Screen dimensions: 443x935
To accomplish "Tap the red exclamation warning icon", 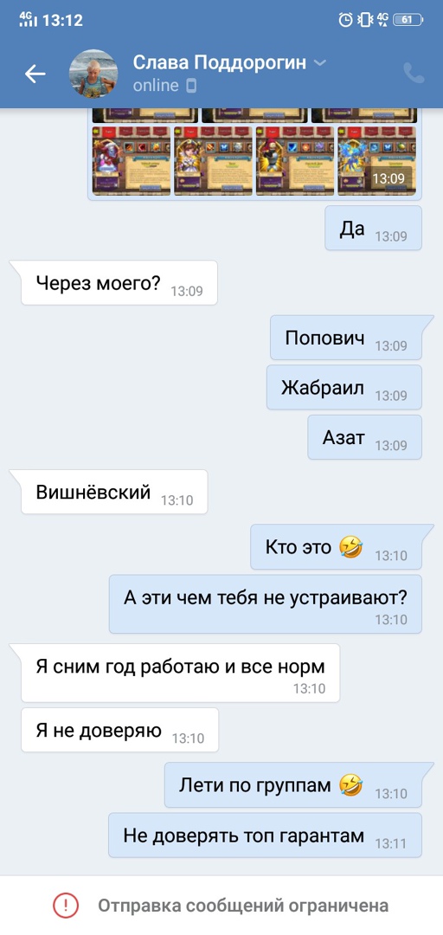I will [x=66, y=906].
